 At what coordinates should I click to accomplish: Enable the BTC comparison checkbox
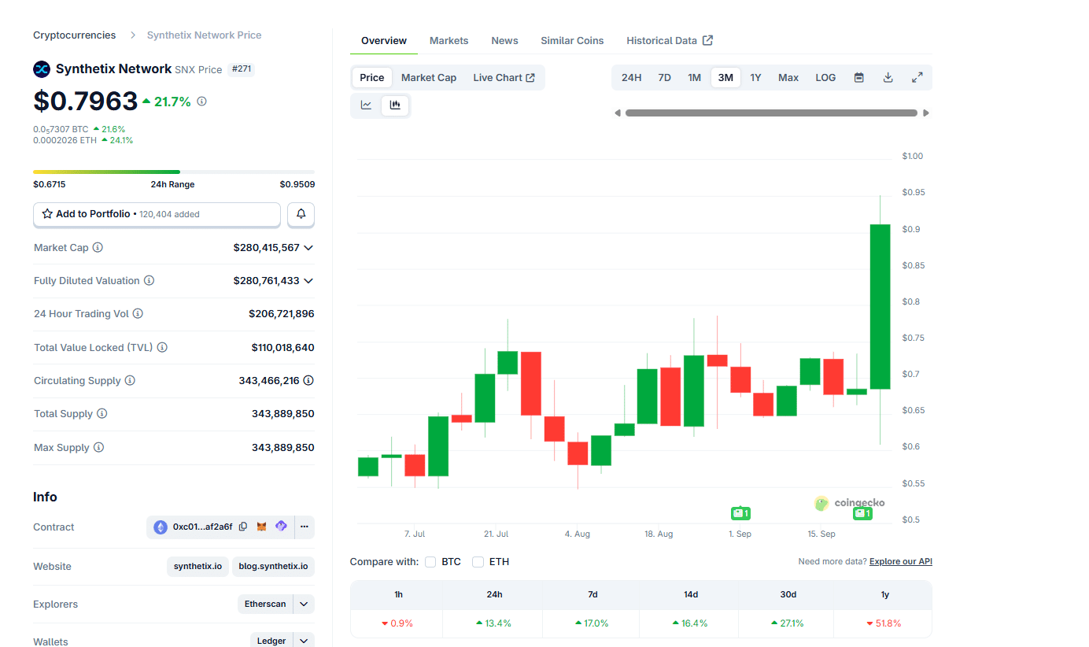pos(430,562)
